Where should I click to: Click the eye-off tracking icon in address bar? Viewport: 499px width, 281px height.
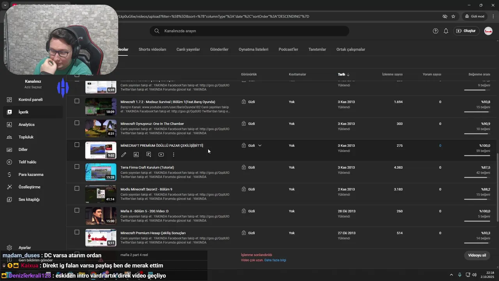tap(445, 16)
